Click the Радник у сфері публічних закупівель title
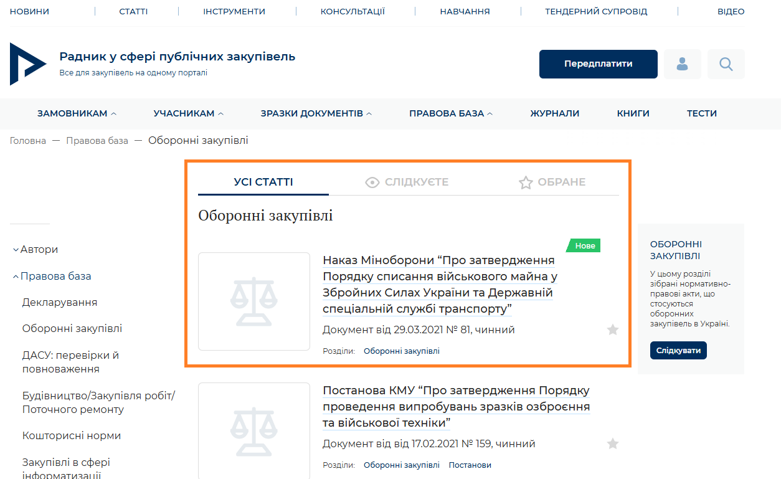The width and height of the screenshot is (781, 479). 177,57
